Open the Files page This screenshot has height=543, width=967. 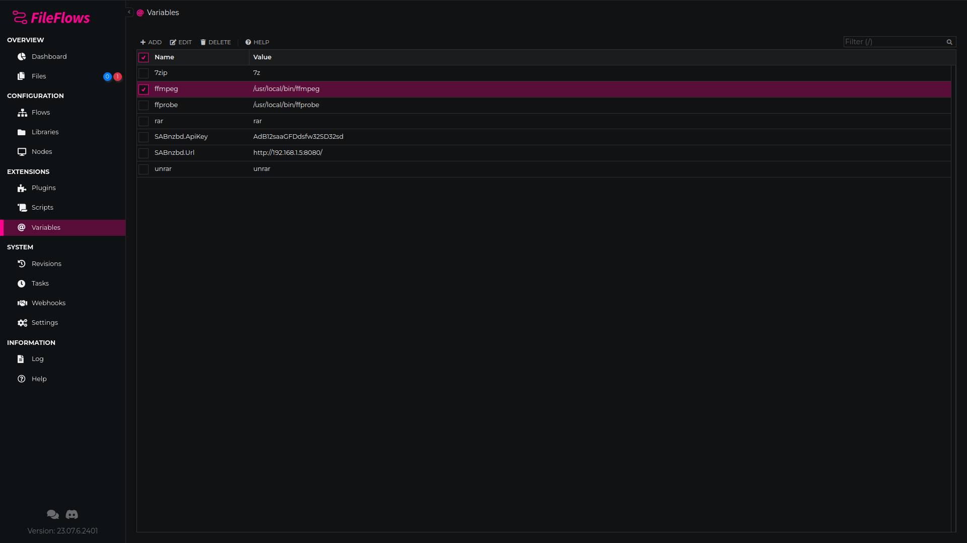coord(38,76)
